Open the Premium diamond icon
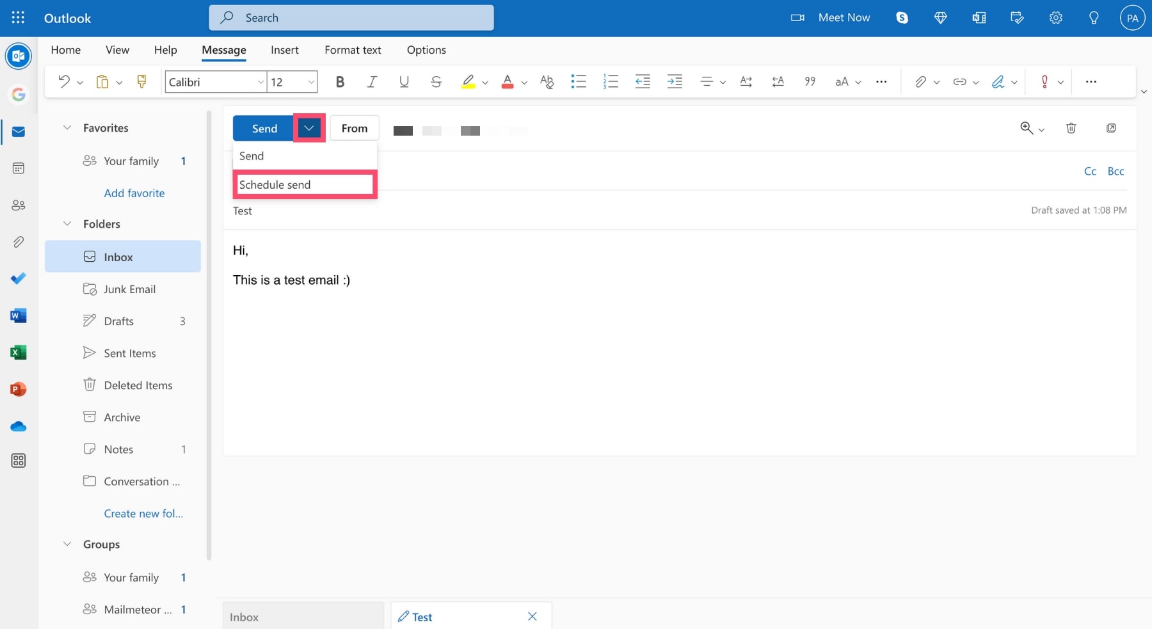The image size is (1152, 629). click(940, 18)
